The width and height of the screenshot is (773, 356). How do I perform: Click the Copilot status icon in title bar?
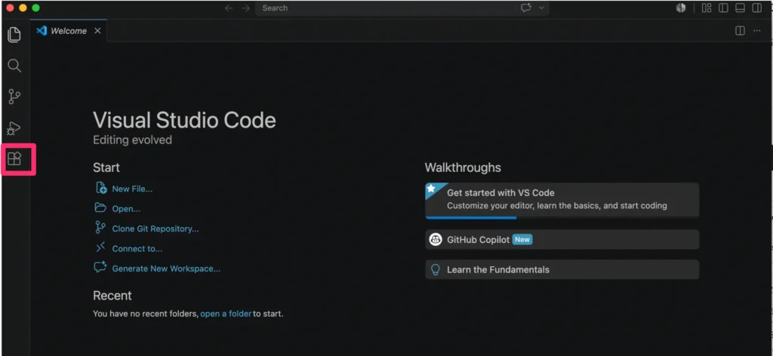coord(681,8)
